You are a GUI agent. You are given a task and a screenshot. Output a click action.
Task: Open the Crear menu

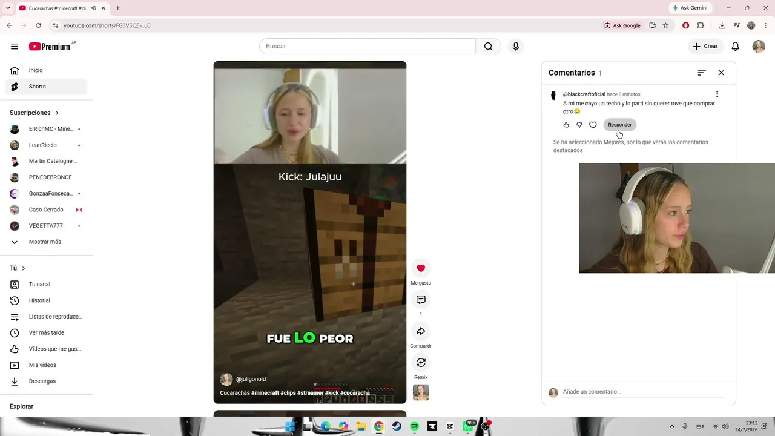pos(705,47)
